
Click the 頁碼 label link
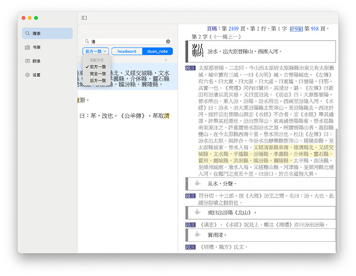click(212, 28)
